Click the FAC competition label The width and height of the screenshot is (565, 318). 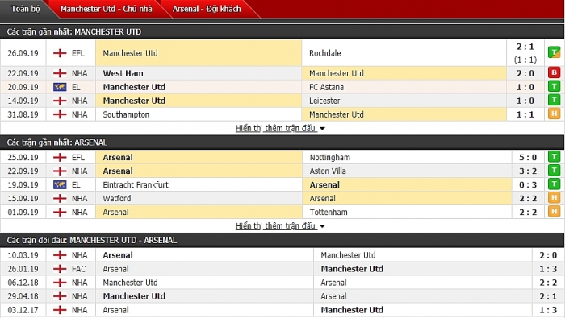(x=78, y=269)
